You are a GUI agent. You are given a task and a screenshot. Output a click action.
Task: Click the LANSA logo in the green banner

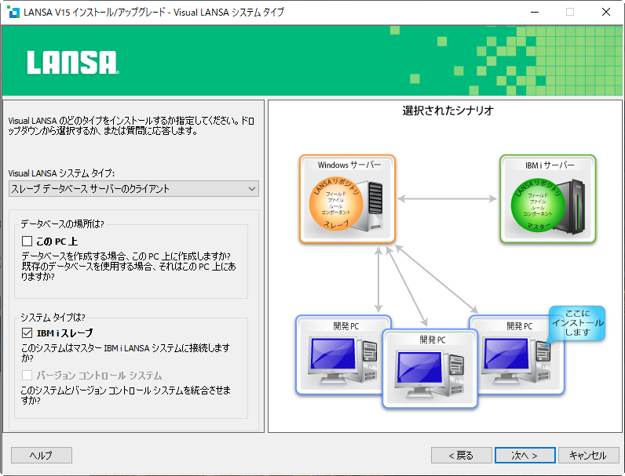[x=73, y=62]
